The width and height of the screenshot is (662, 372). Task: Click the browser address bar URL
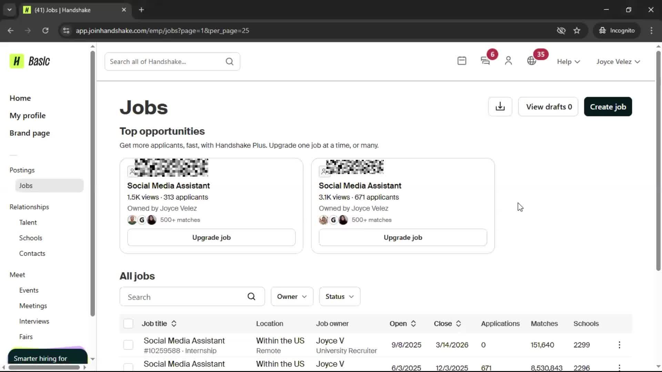(x=162, y=30)
